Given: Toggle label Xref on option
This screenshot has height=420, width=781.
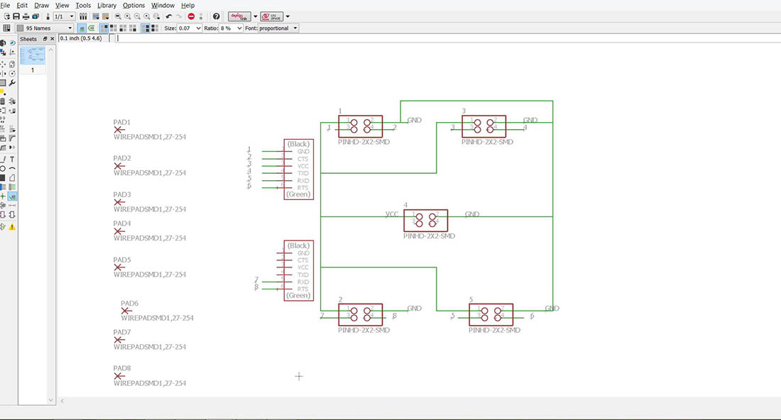Looking at the screenshot, I should coord(92,28).
